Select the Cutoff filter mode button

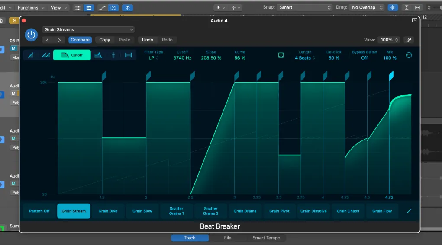(x=72, y=55)
